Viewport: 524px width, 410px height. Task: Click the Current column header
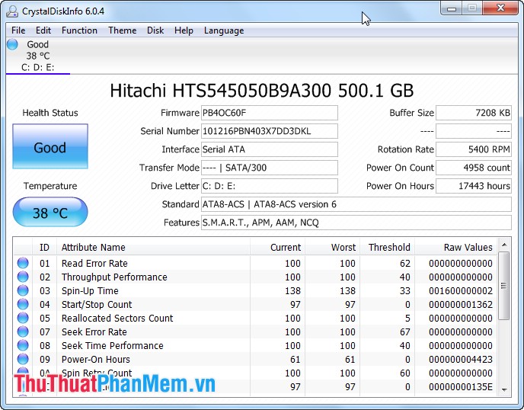277,248
